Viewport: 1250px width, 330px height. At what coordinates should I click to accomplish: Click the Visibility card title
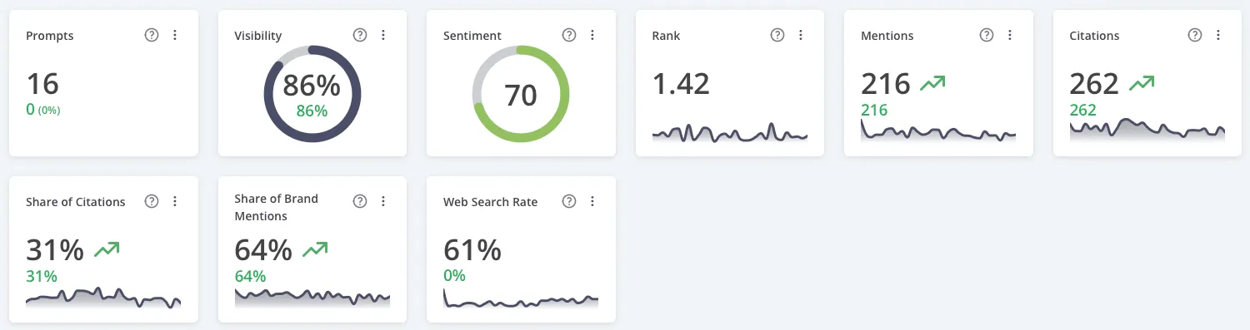pyautogui.click(x=258, y=36)
